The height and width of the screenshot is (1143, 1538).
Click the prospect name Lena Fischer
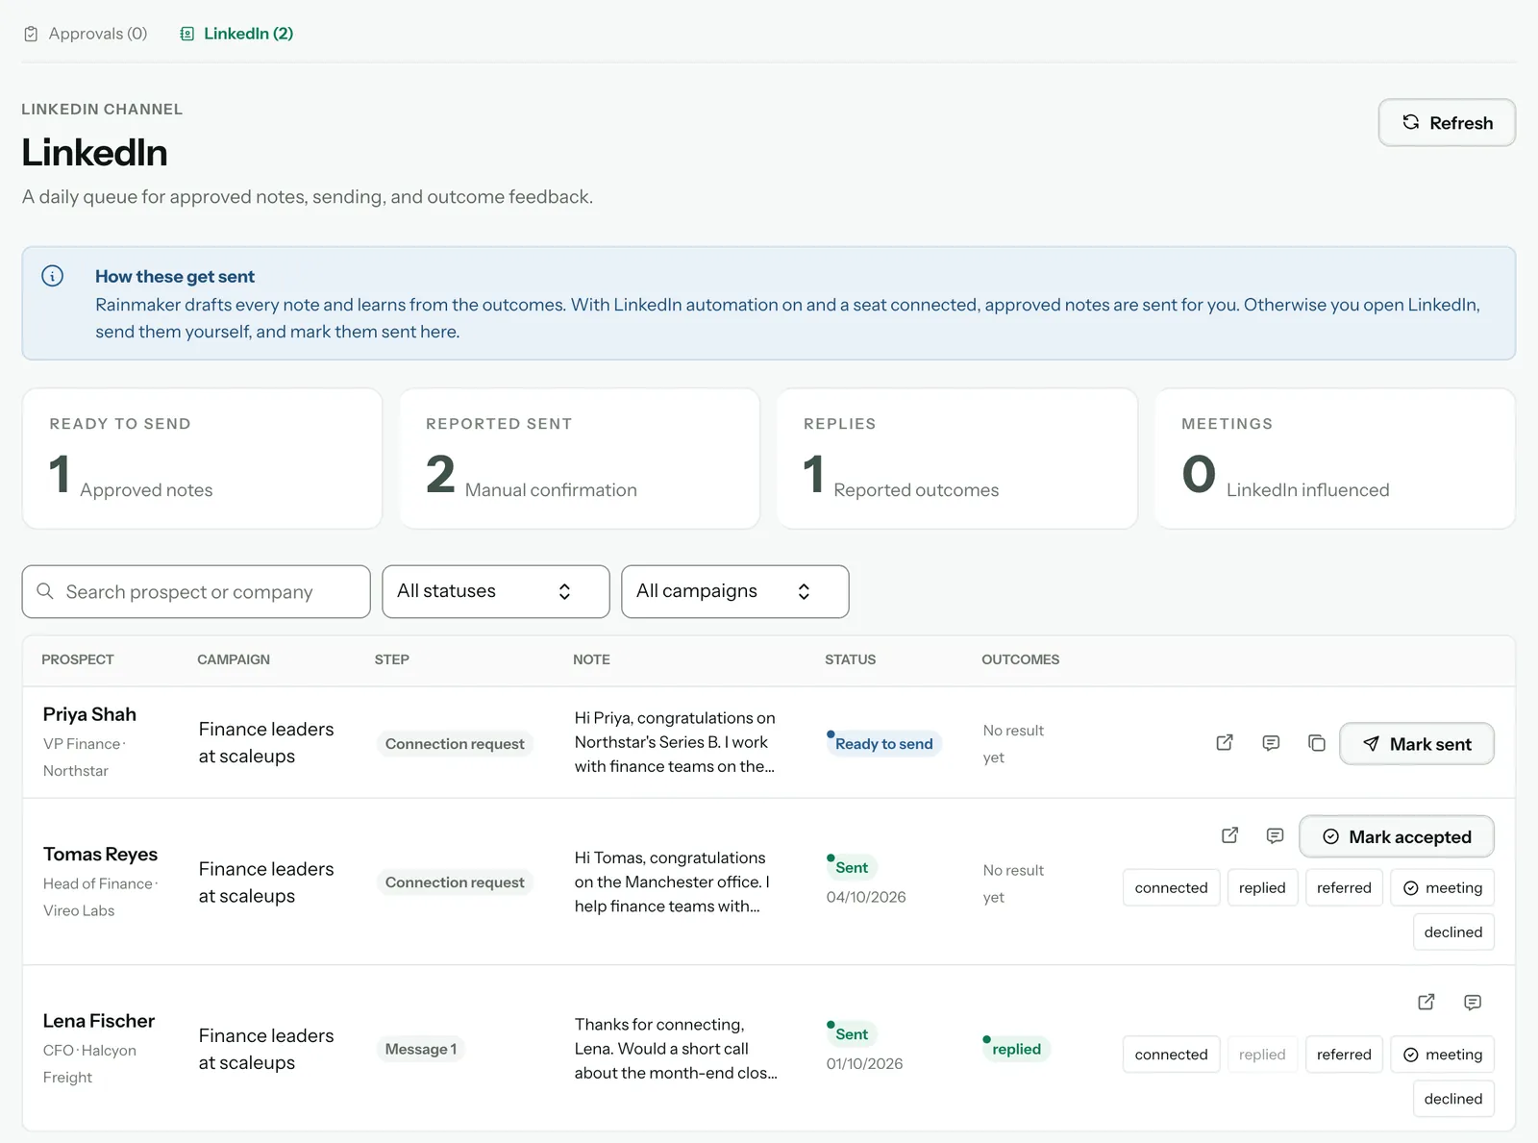[99, 1021]
